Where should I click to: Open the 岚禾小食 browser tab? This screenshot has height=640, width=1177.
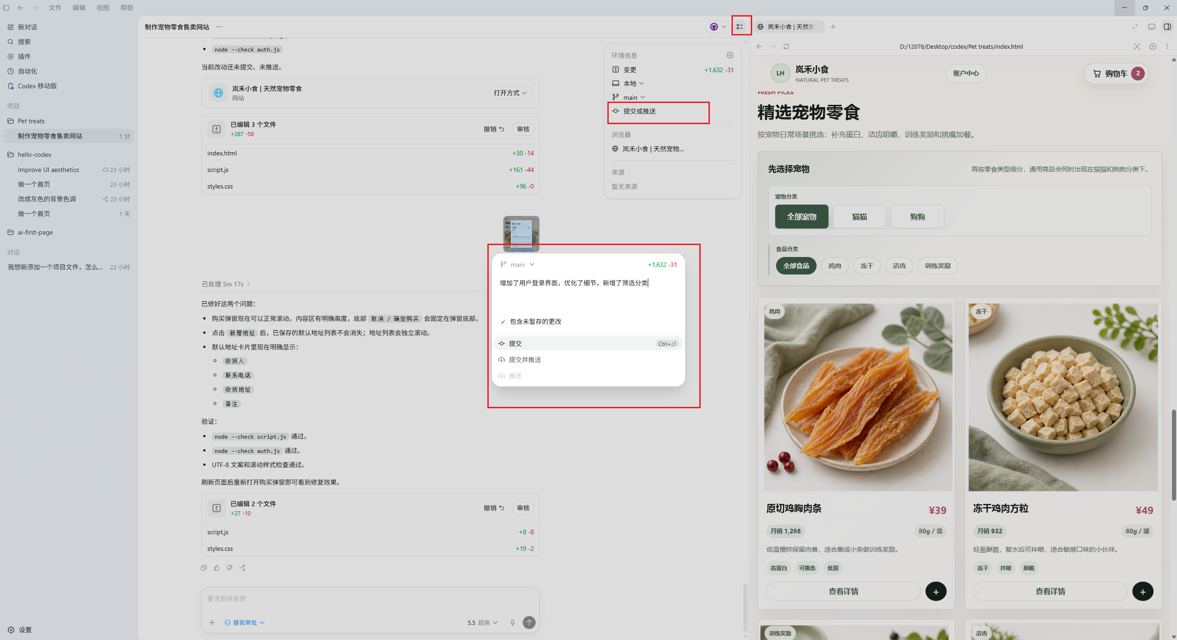pos(790,27)
